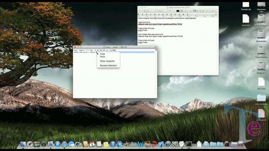
Task: Launch Word blue W icon in Dock
Action: click(140, 144)
